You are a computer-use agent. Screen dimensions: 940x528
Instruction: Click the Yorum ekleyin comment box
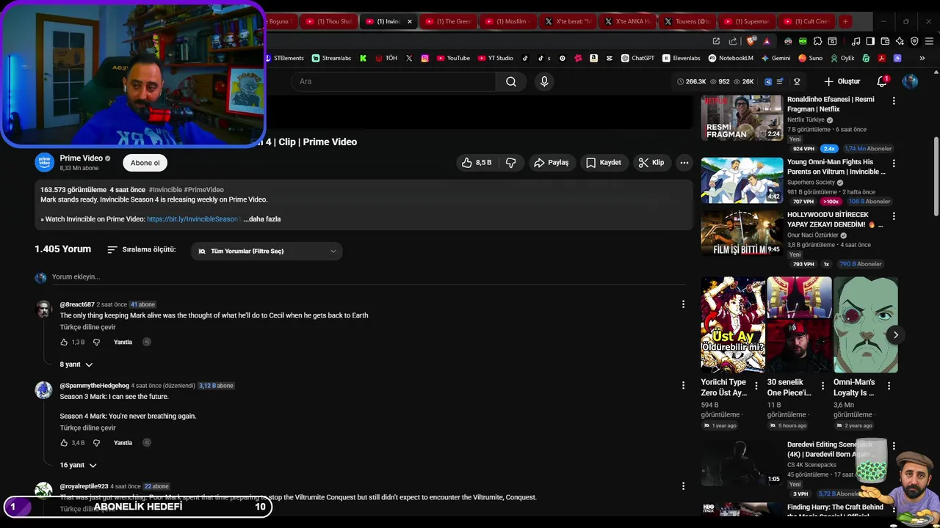pos(367,276)
